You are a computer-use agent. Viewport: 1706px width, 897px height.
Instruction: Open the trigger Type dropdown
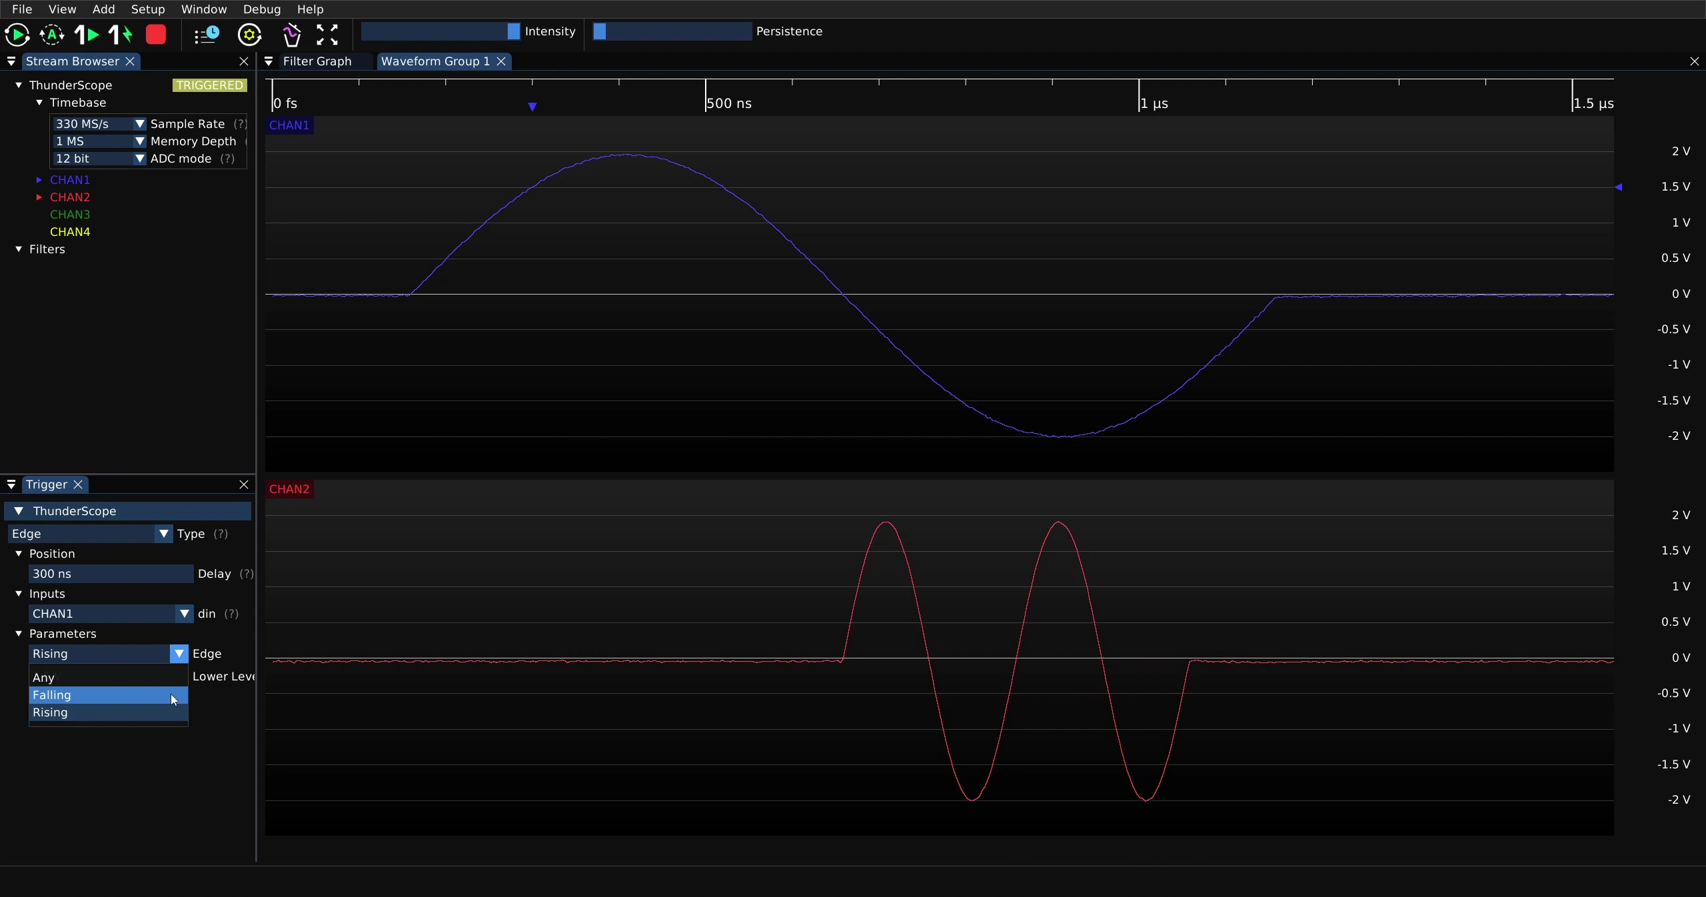pos(91,534)
